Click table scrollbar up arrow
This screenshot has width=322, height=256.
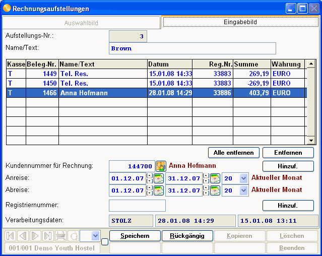coord(311,64)
